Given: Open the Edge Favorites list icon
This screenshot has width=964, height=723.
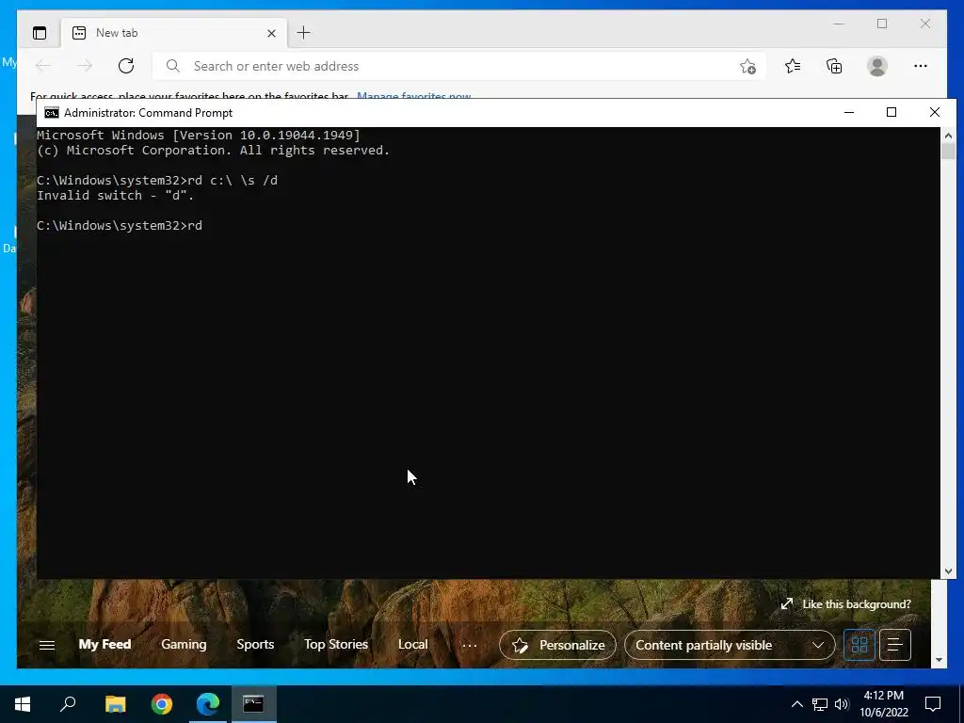Looking at the screenshot, I should coord(793,66).
